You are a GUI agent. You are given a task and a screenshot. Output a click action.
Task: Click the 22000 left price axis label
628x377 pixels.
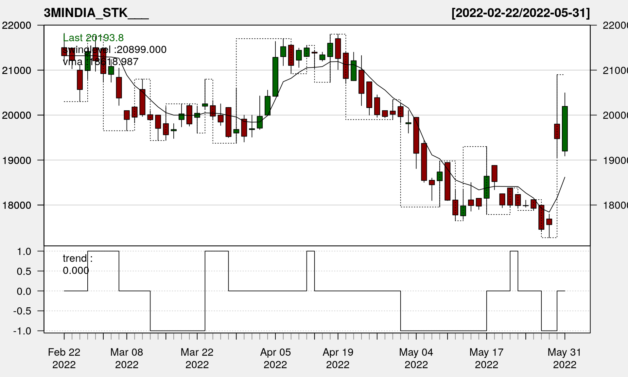click(x=17, y=25)
